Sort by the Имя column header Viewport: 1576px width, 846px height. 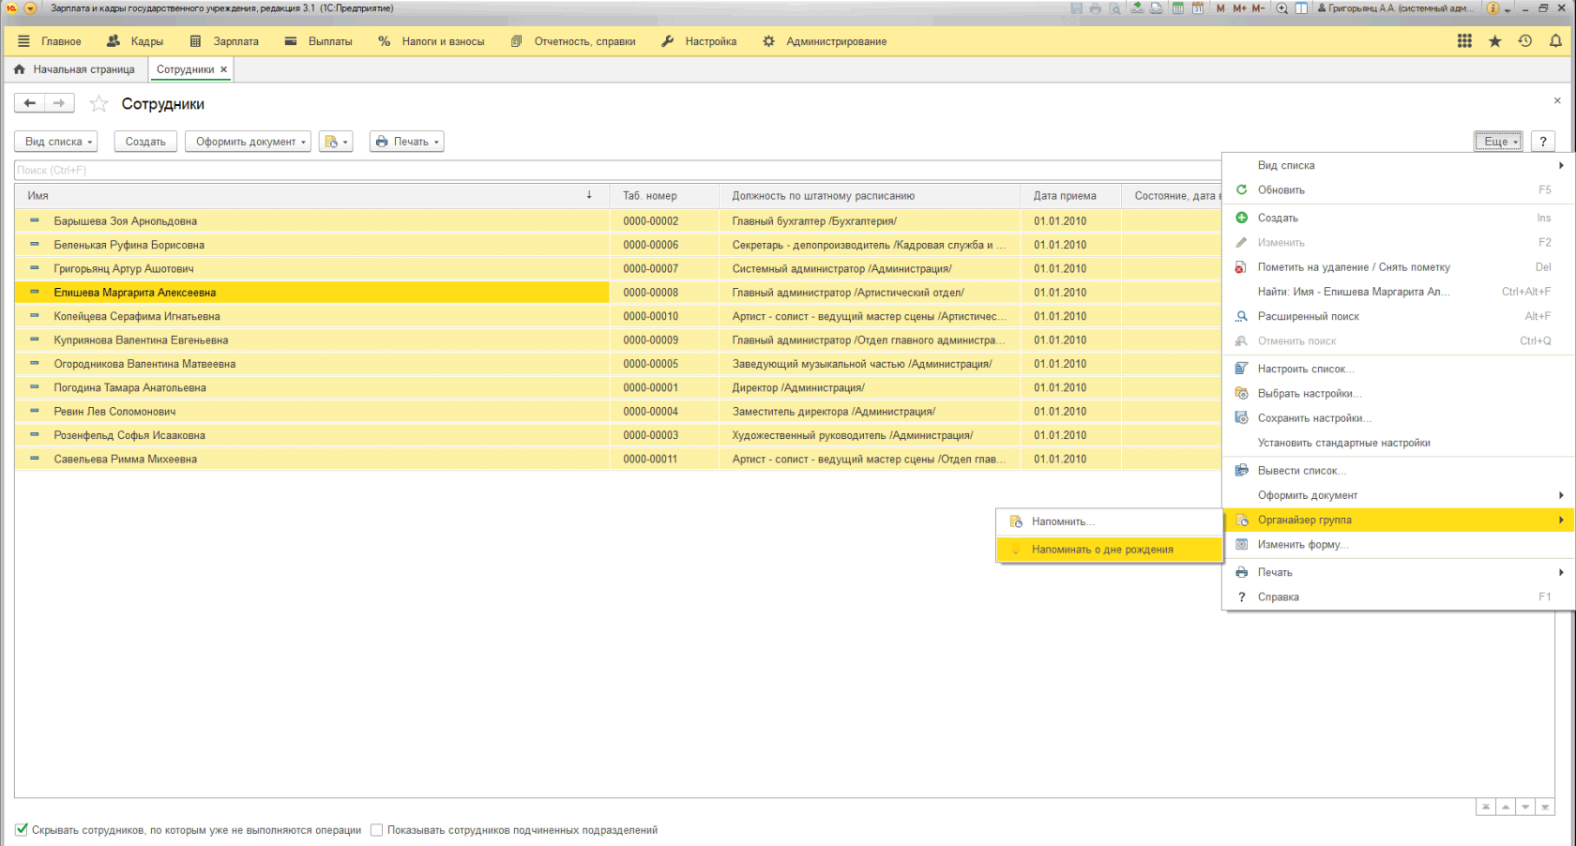coord(311,196)
